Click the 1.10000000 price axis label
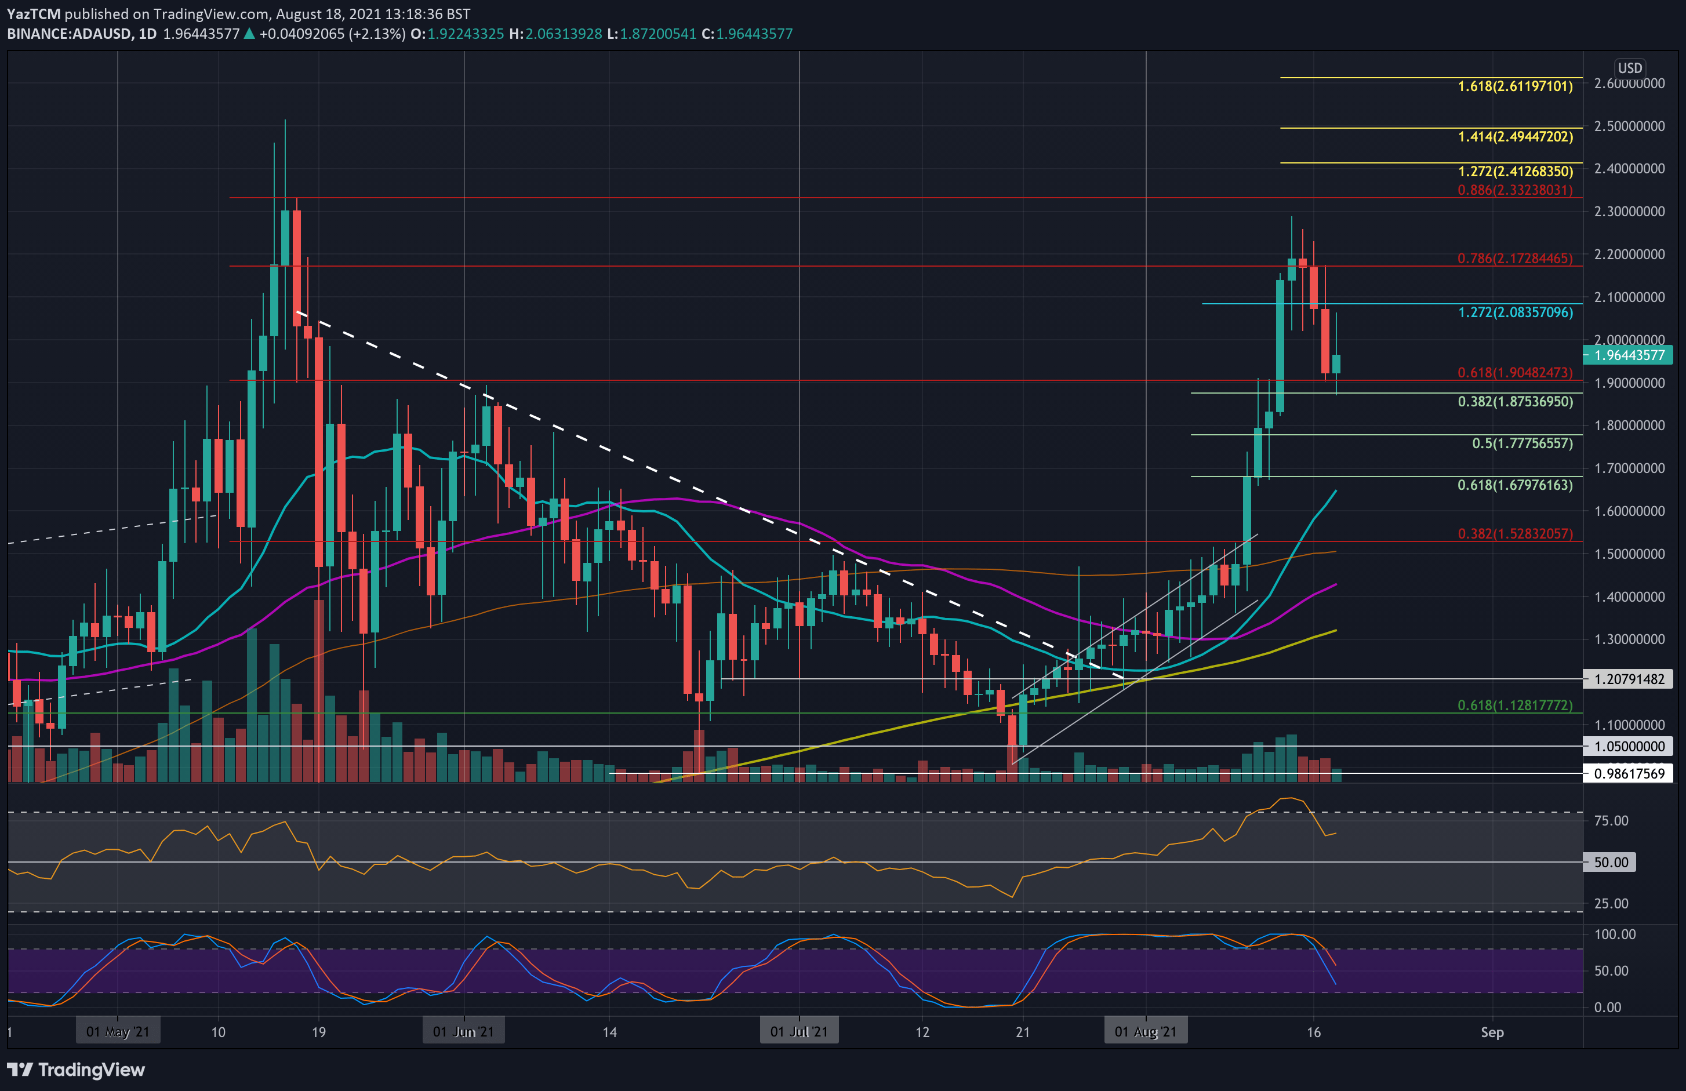This screenshot has width=1686, height=1091. click(x=1629, y=725)
